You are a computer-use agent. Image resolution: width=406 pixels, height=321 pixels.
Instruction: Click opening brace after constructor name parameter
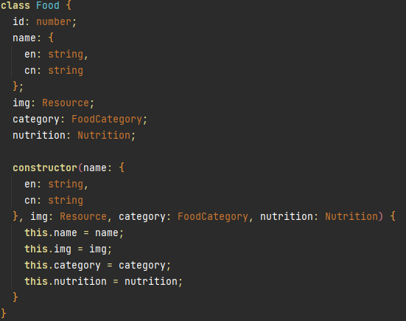click(x=122, y=168)
